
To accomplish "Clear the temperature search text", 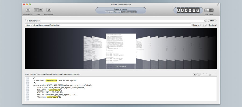I will coord(205,21).
